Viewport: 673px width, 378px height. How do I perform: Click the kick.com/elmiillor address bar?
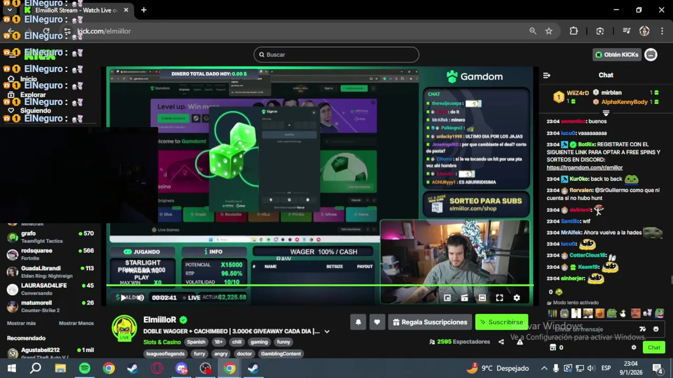pos(294,31)
